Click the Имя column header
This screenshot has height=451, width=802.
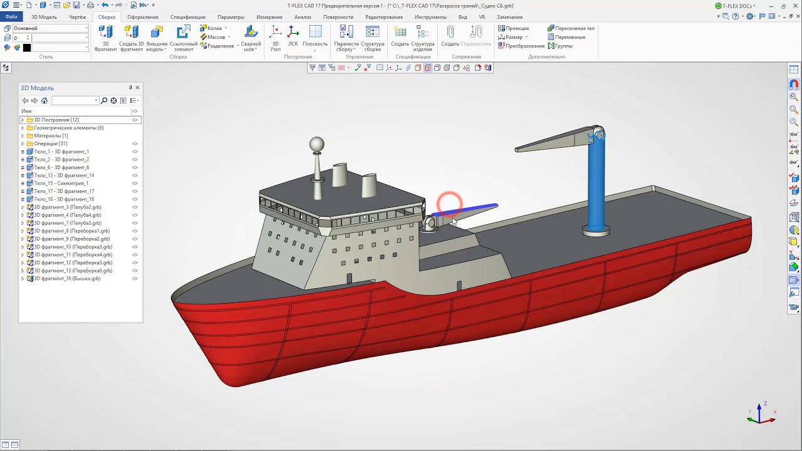[26, 111]
